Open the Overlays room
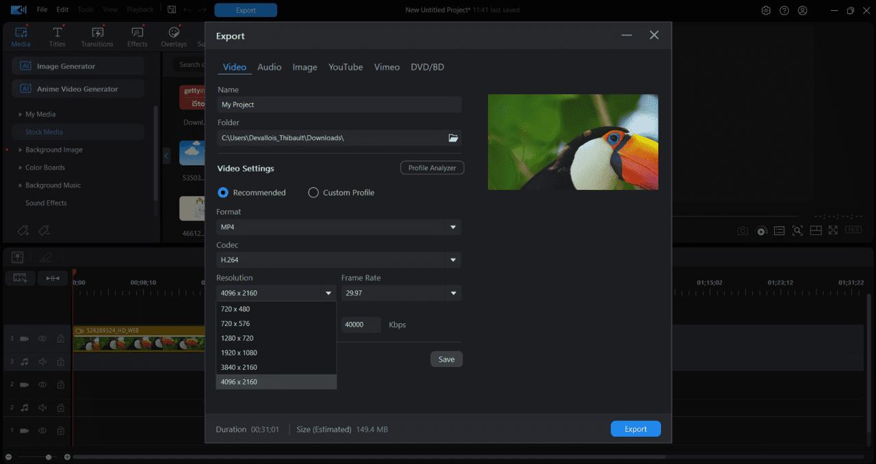The image size is (876, 464). pyautogui.click(x=174, y=36)
